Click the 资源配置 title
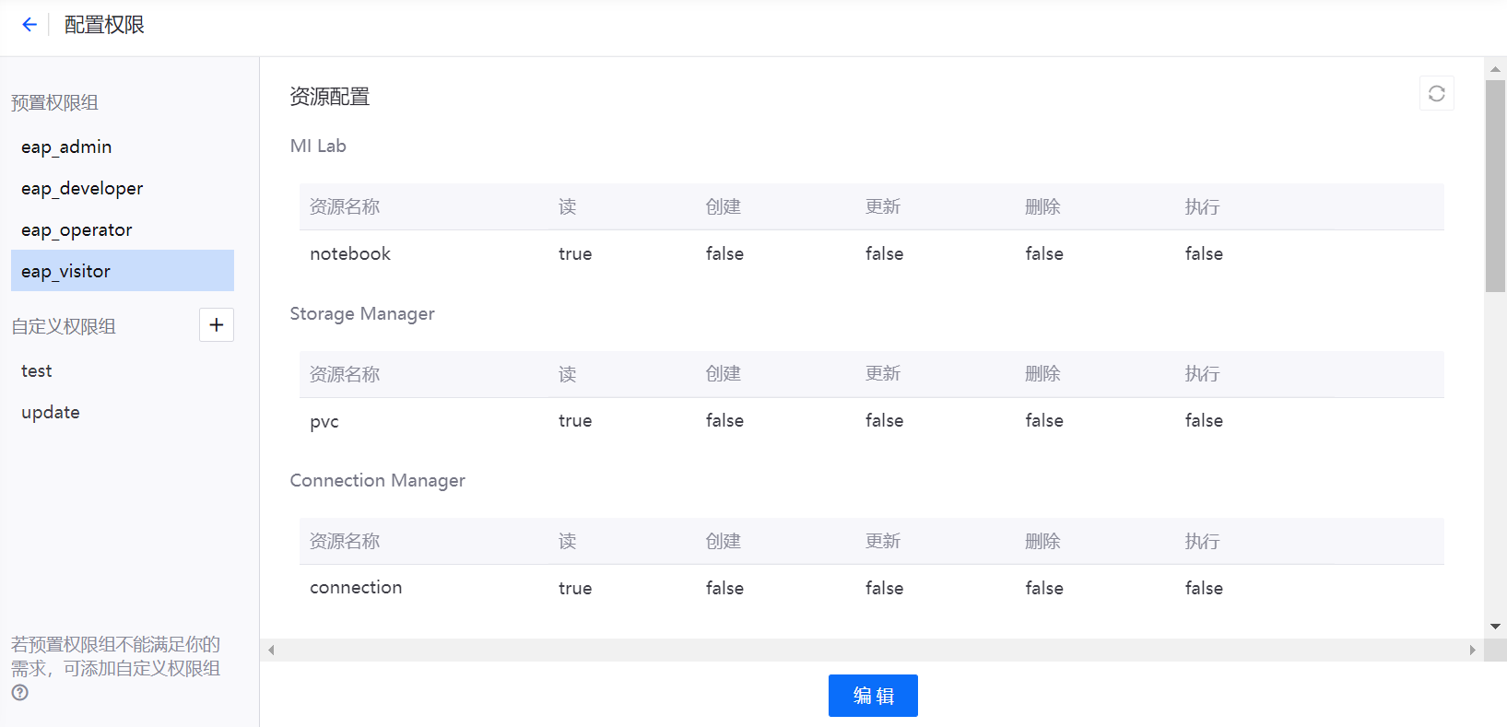This screenshot has width=1507, height=727. coord(330,97)
